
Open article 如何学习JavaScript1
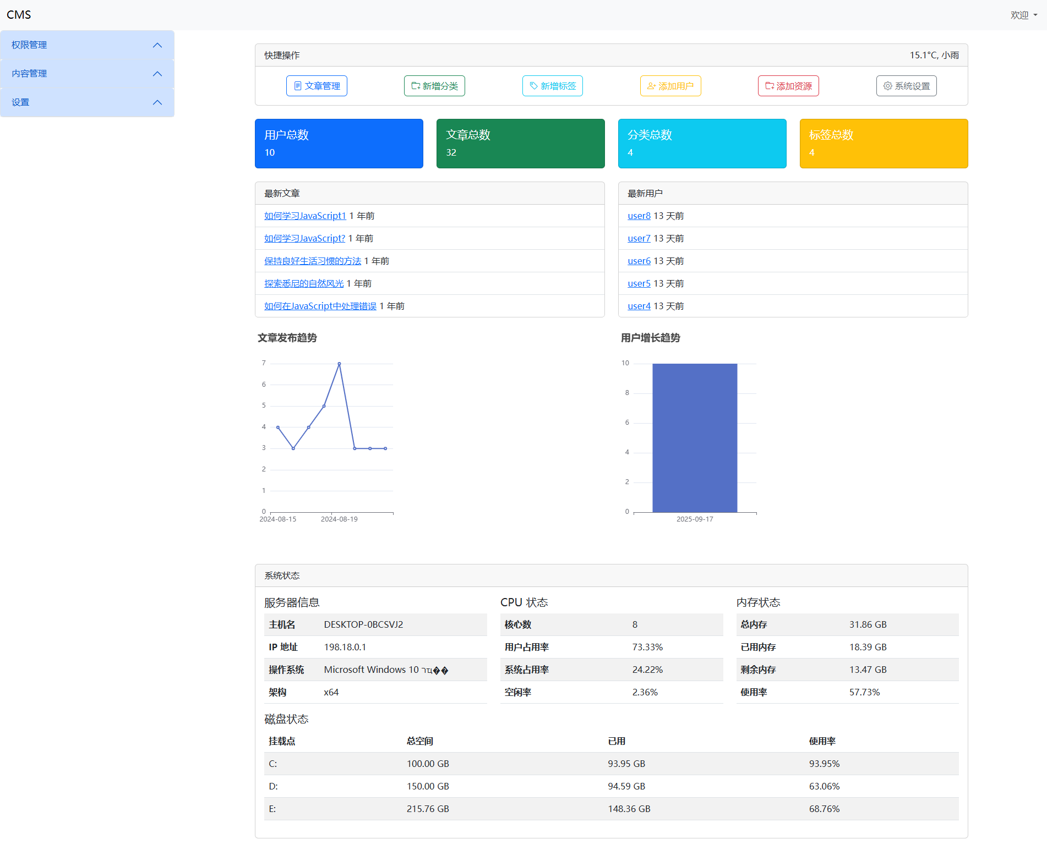click(305, 216)
